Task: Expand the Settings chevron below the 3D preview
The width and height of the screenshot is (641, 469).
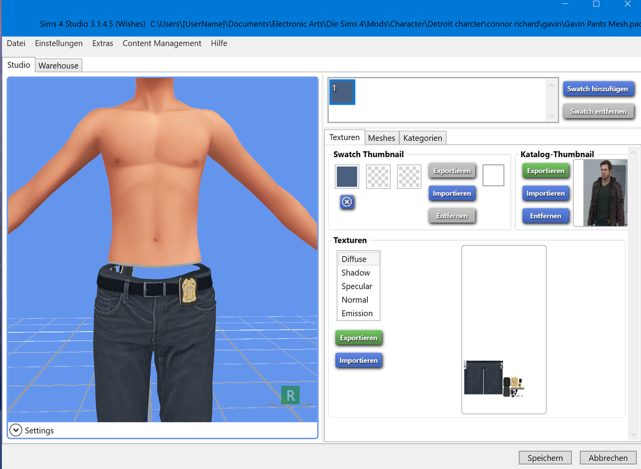Action: 16,430
